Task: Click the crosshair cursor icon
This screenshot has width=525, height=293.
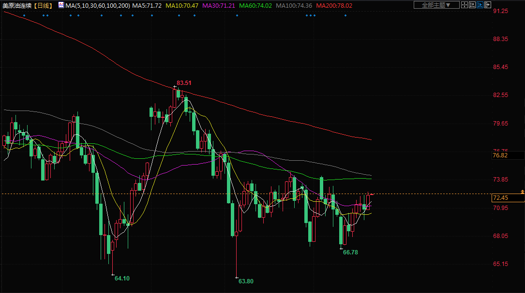Action: click(465, 5)
